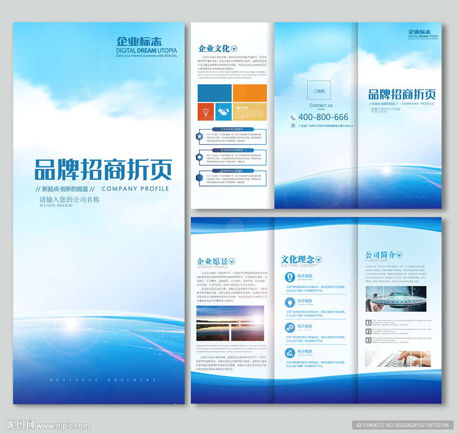Click the person-in-lightbulb circle icon

point(290,277)
